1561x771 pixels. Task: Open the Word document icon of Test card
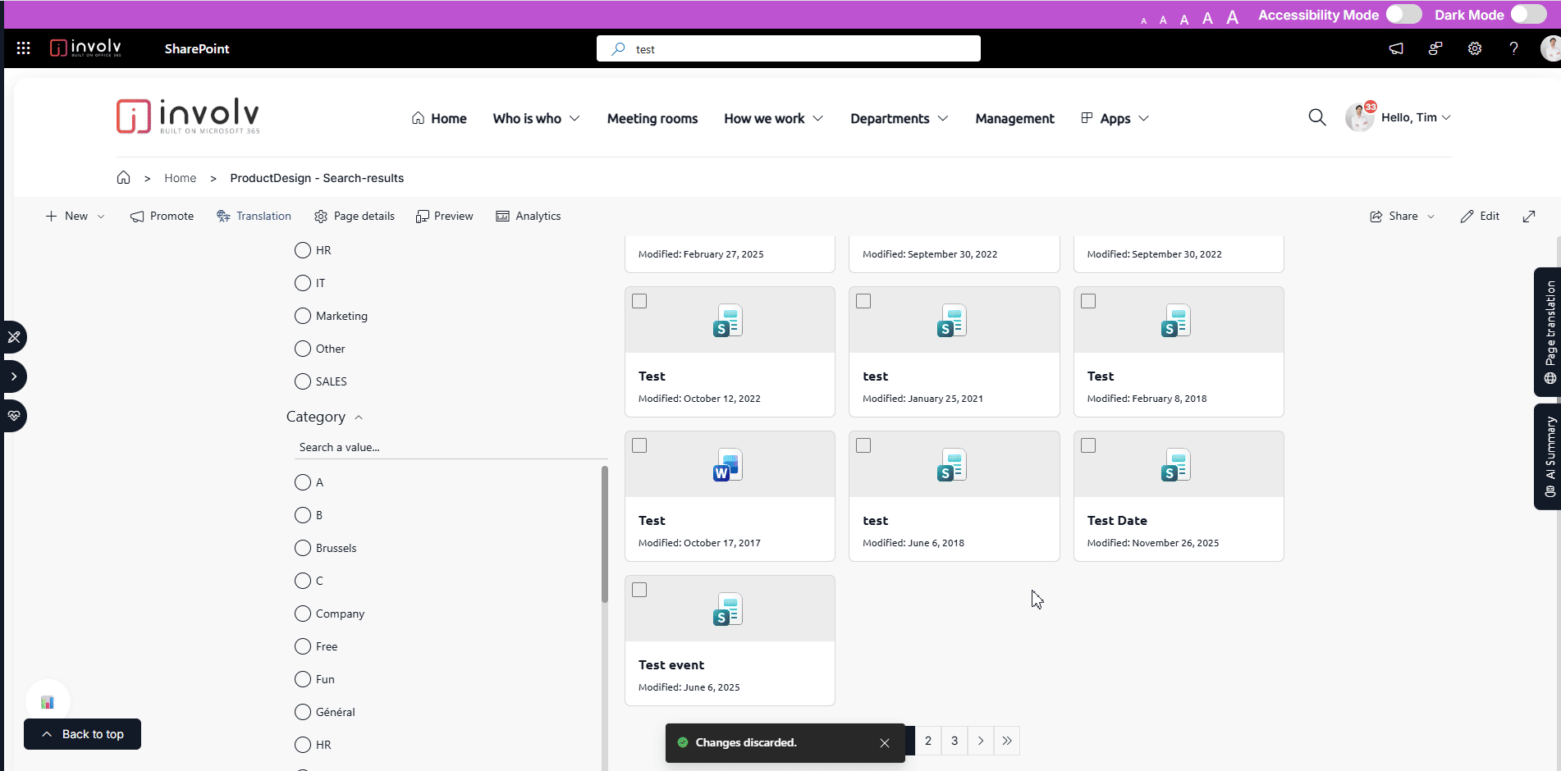(728, 464)
